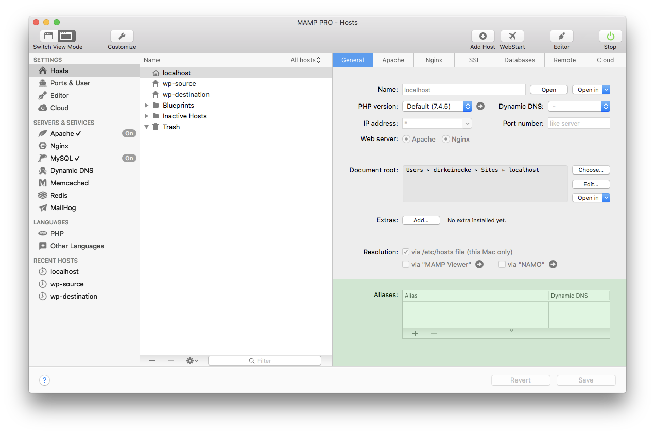The height and width of the screenshot is (434, 655).
Task: Click the hosts Filter search field
Action: pos(265,361)
